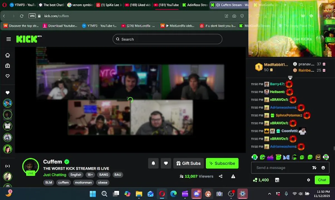The width and height of the screenshot is (335, 200).
Task: Click the filled white heart in the sidebar
Action: 8,92
